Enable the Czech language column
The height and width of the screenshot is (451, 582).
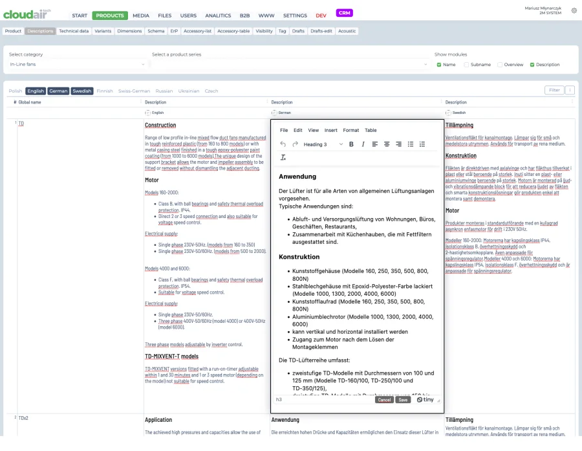(211, 91)
